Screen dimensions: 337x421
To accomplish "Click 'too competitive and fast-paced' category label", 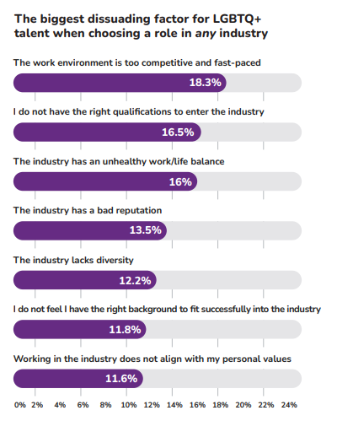I will point(137,62).
